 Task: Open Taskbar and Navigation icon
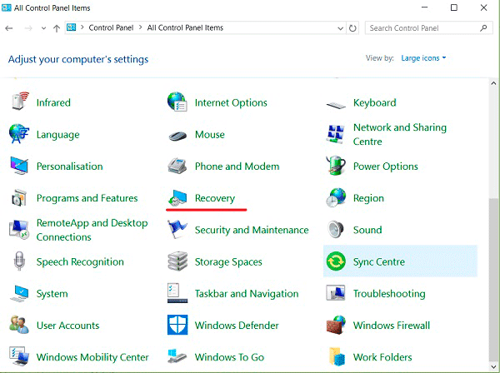(x=177, y=293)
